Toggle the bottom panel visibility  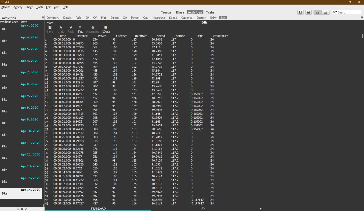308,12
